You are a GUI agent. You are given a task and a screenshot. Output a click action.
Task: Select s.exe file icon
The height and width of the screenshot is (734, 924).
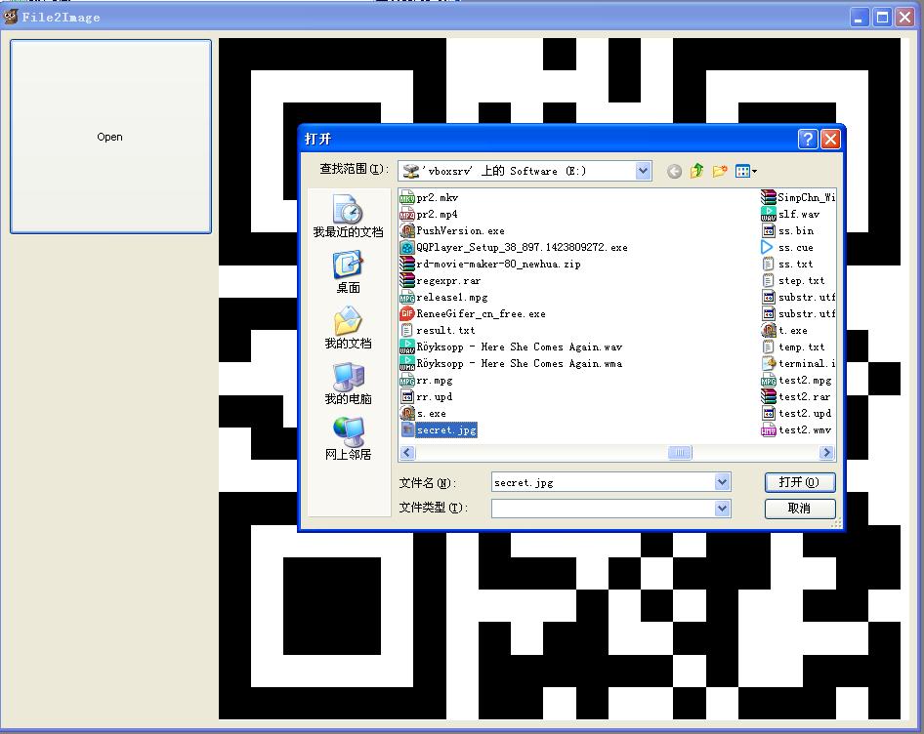tap(407, 414)
